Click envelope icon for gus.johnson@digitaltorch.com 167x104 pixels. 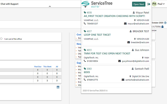click(120, 61)
